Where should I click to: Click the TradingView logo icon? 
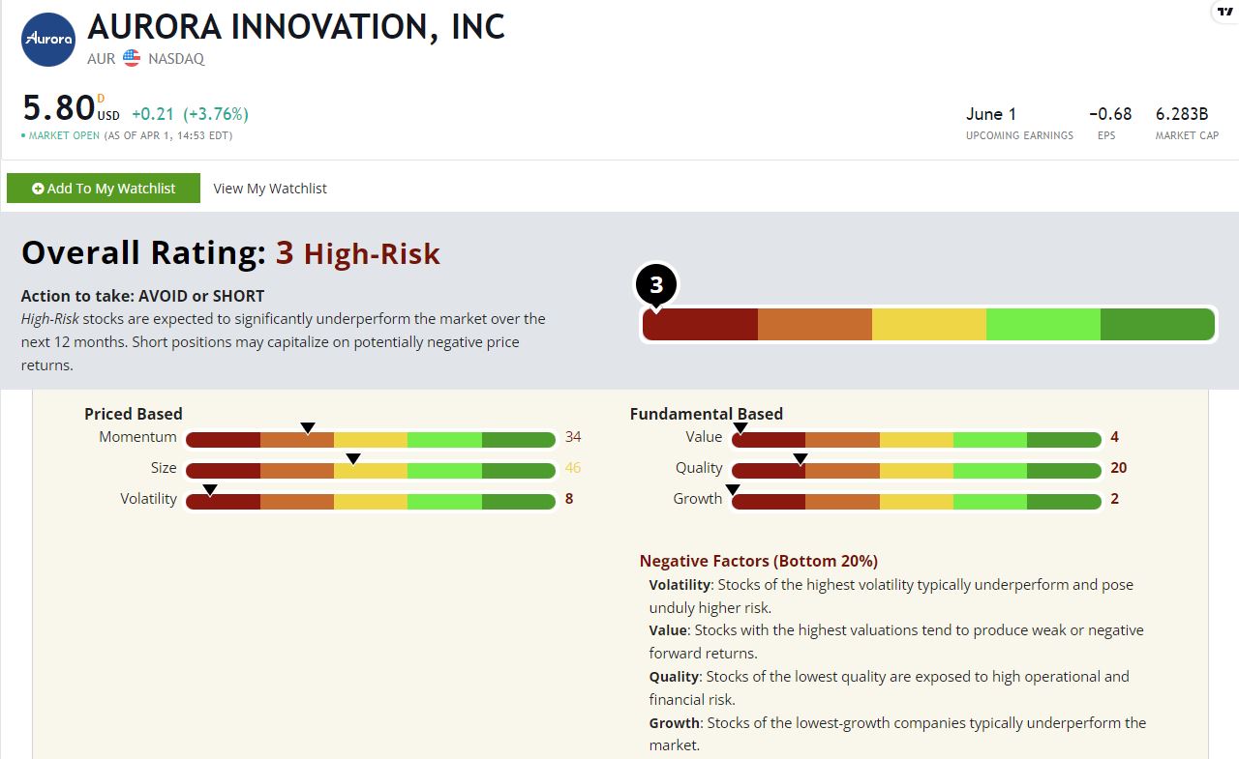(1225, 12)
